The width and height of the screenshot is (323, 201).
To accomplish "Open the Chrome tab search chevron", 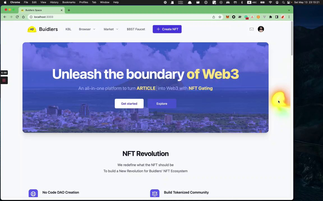I will pos(289,10).
